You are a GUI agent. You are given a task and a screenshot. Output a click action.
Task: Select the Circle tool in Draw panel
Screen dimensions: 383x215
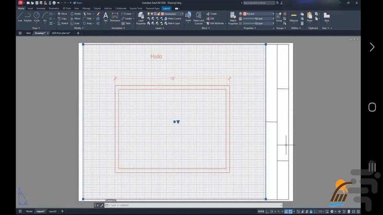tap(37, 16)
